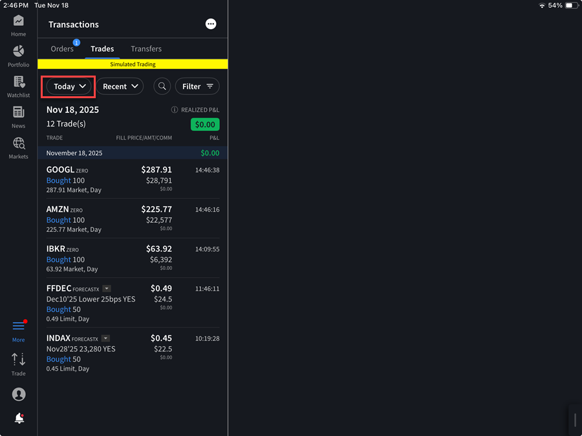The width and height of the screenshot is (582, 436).
Task: Click the 10:19:28 trade time
Action: tap(207, 338)
